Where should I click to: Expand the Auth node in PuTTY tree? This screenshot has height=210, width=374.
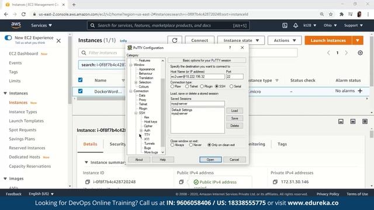141,131
